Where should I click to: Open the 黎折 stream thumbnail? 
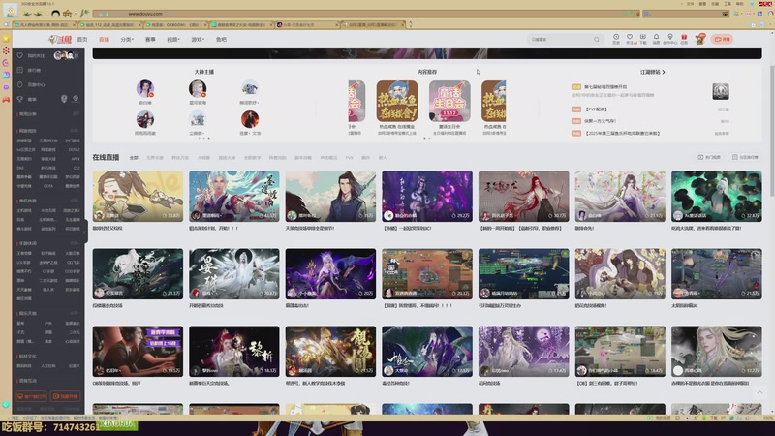pos(234,351)
